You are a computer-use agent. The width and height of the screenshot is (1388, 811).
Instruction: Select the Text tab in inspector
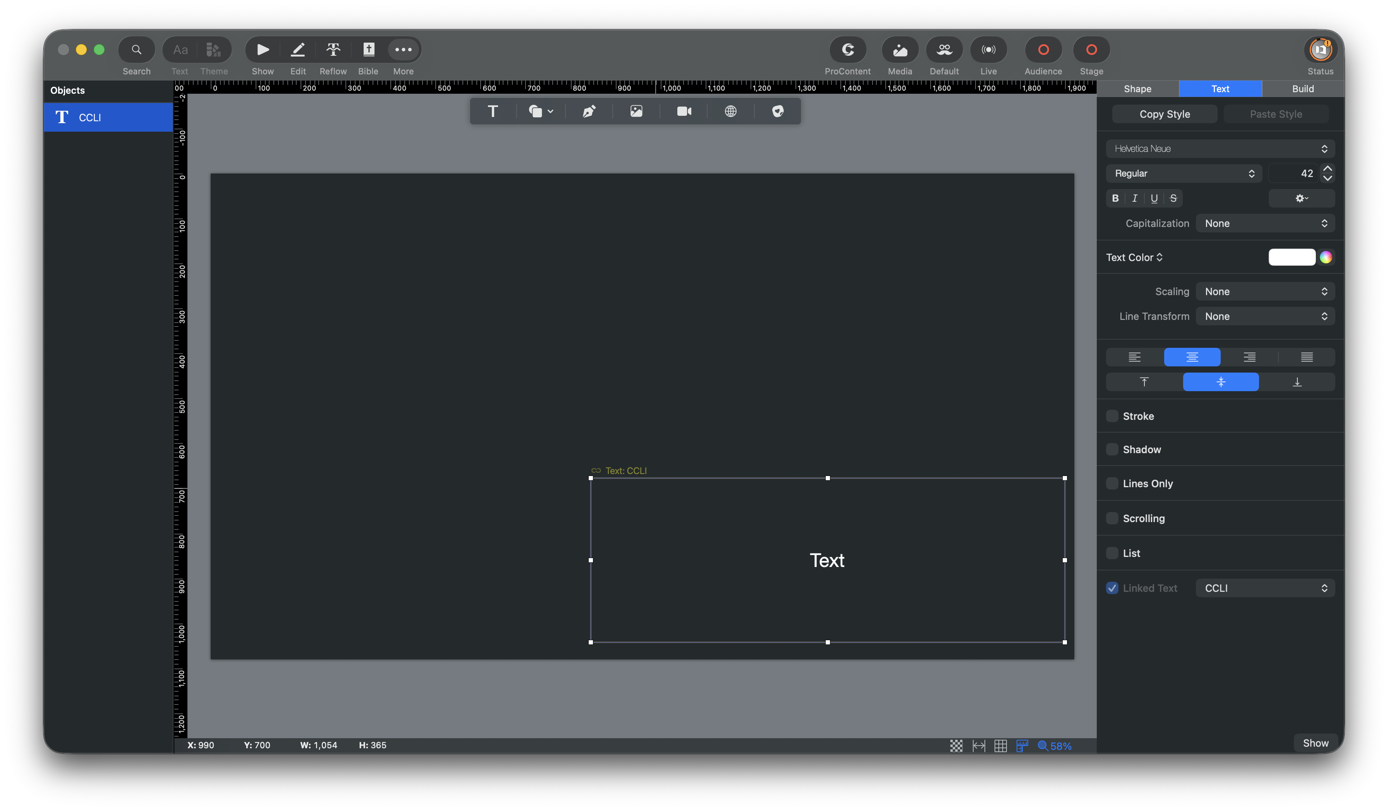point(1220,89)
